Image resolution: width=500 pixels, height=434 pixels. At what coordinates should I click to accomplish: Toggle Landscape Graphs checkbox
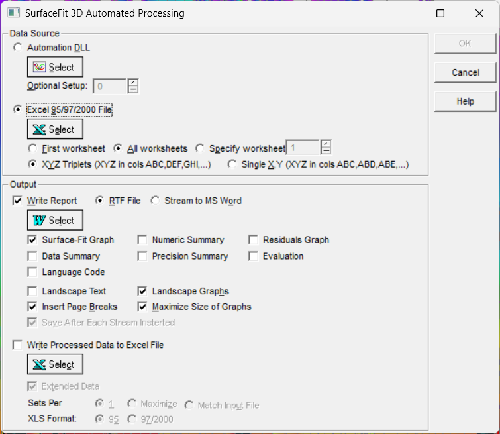[142, 291]
